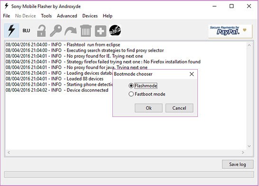Click the PayPal Secure Payments banner

click(x=230, y=31)
